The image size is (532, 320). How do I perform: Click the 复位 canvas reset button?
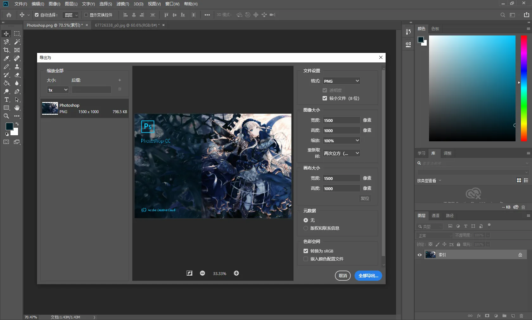click(x=365, y=198)
